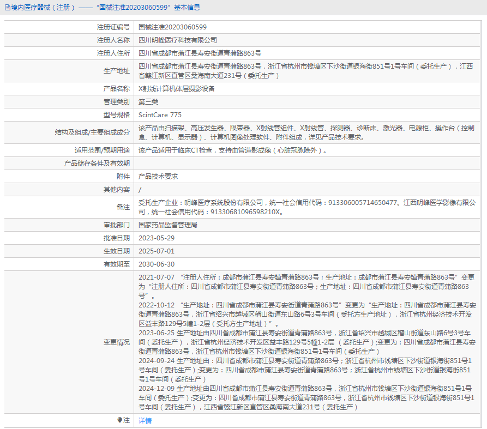Click the 适用范围/预期用途 label
Screen dimensions: 487x429
pyautogui.click(x=102, y=150)
